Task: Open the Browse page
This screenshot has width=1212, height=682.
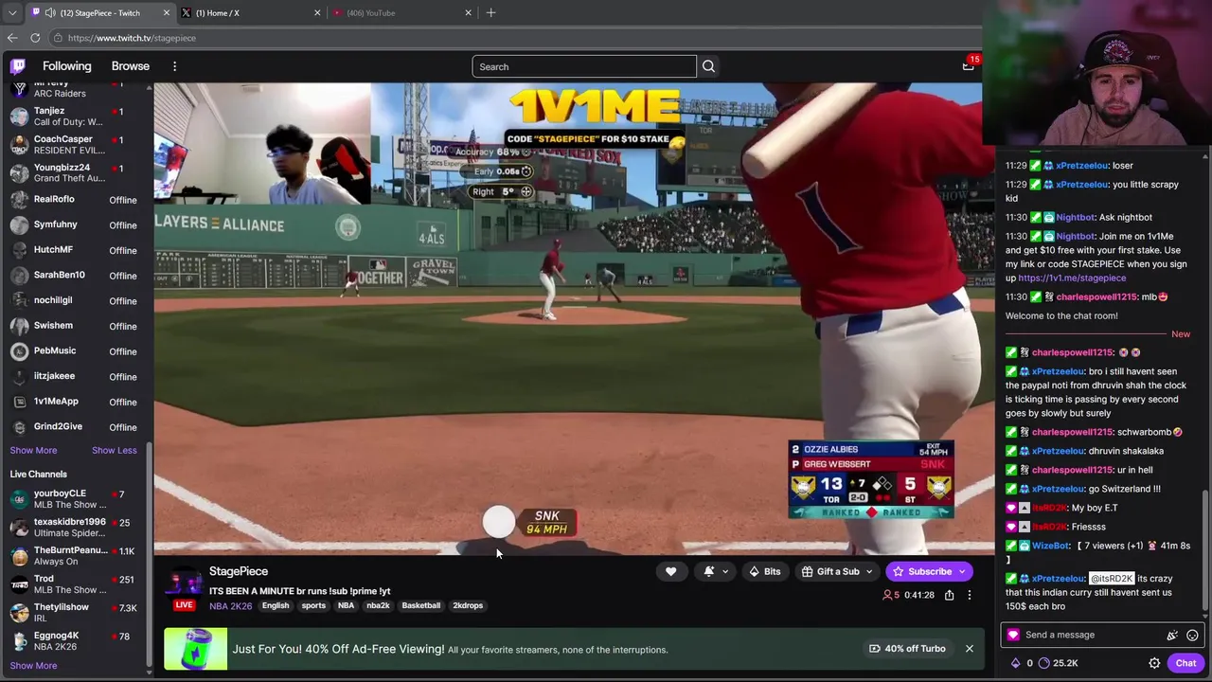Action: click(x=131, y=66)
